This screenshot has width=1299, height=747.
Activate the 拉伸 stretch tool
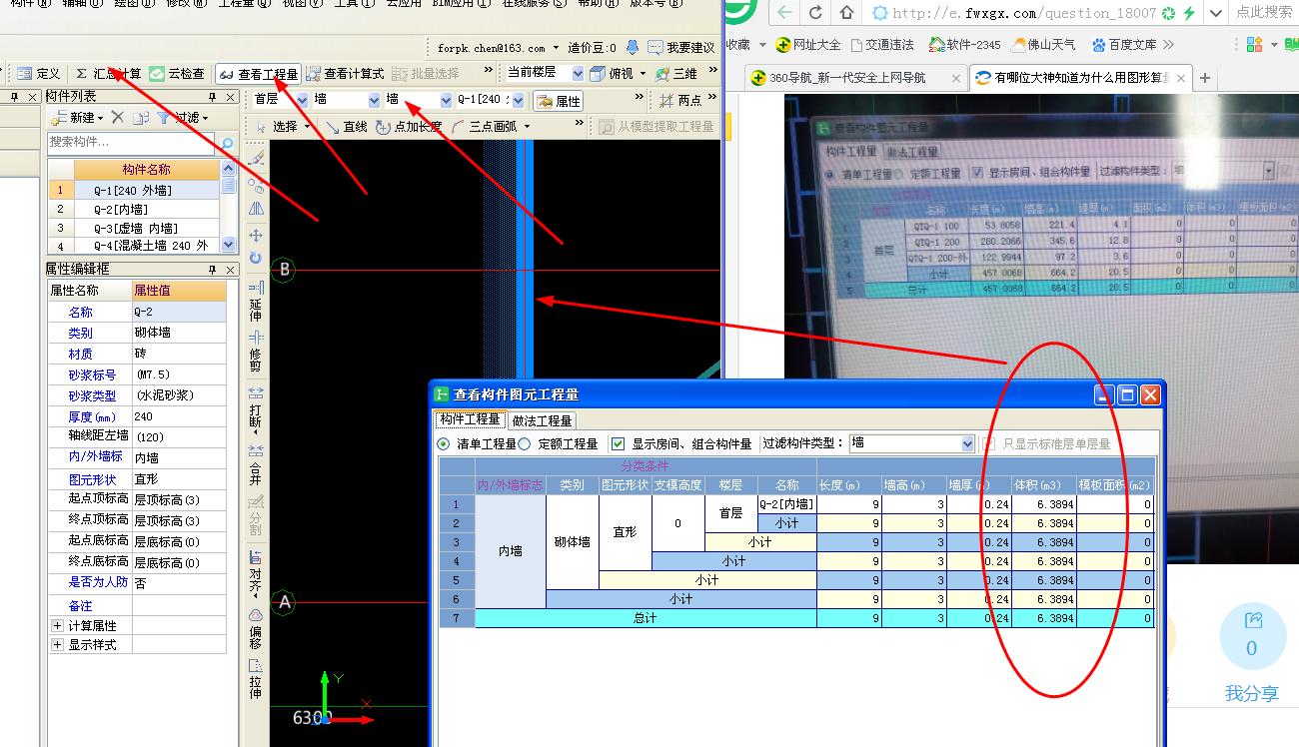256,679
